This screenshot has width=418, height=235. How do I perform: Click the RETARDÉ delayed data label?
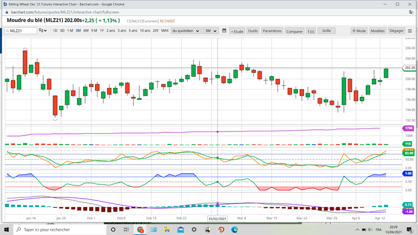pyautogui.click(x=167, y=21)
